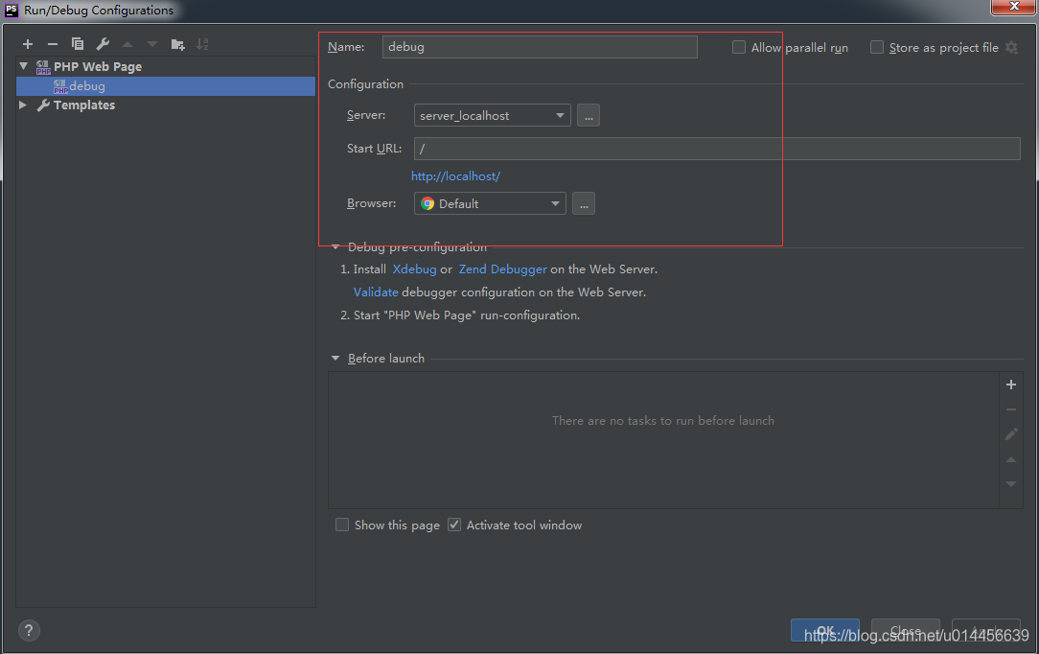
Task: Create a new configuration folder
Action: click(177, 43)
